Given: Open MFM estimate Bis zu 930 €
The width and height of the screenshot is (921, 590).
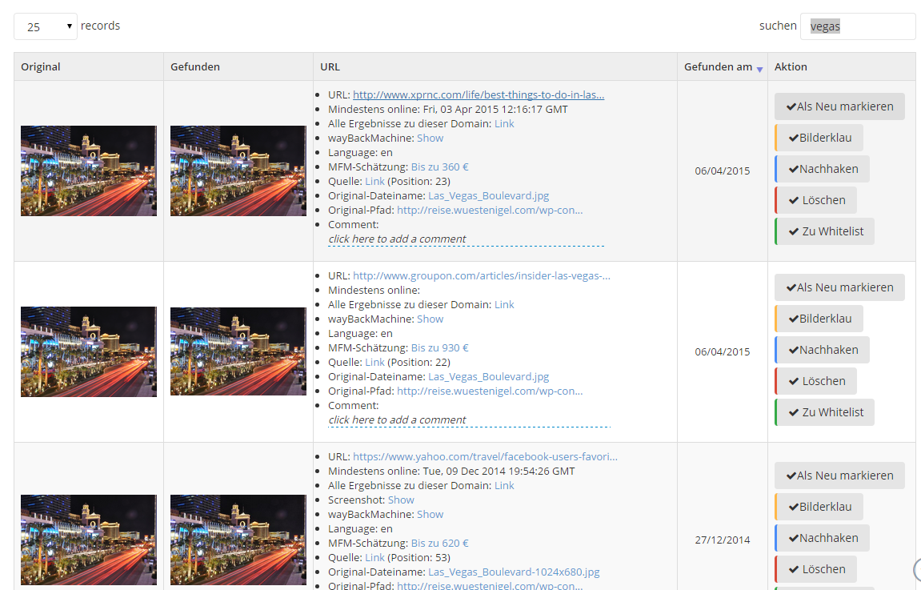Looking at the screenshot, I should click(x=439, y=348).
